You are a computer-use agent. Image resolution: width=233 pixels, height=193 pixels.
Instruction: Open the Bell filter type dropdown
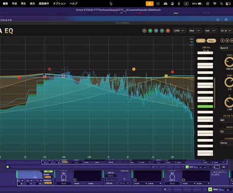tap(226, 120)
